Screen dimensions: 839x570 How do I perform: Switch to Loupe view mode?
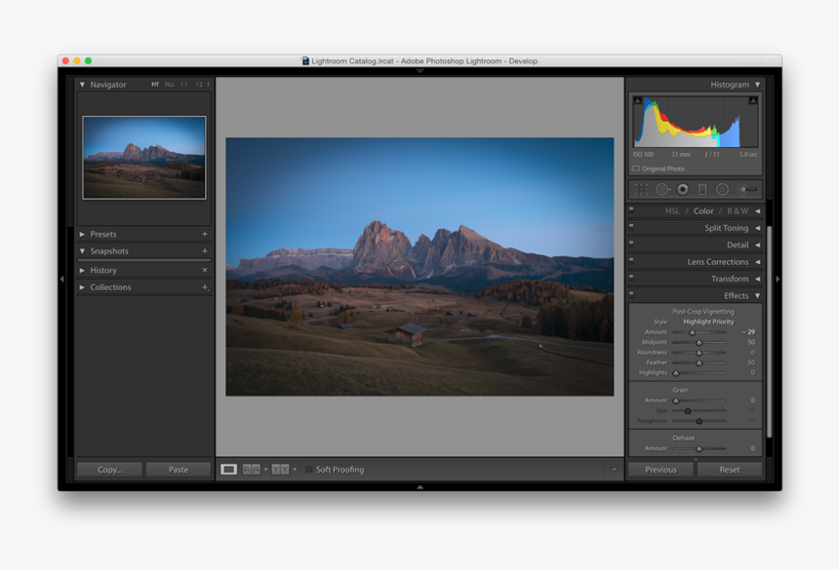pyautogui.click(x=228, y=469)
